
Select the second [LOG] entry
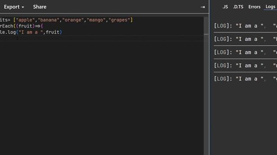(x=245, y=39)
